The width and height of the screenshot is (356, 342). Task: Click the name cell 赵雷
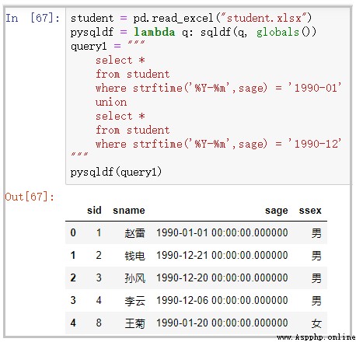(x=134, y=232)
